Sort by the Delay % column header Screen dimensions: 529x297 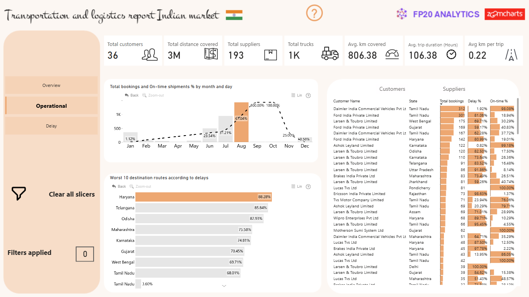pyautogui.click(x=474, y=101)
